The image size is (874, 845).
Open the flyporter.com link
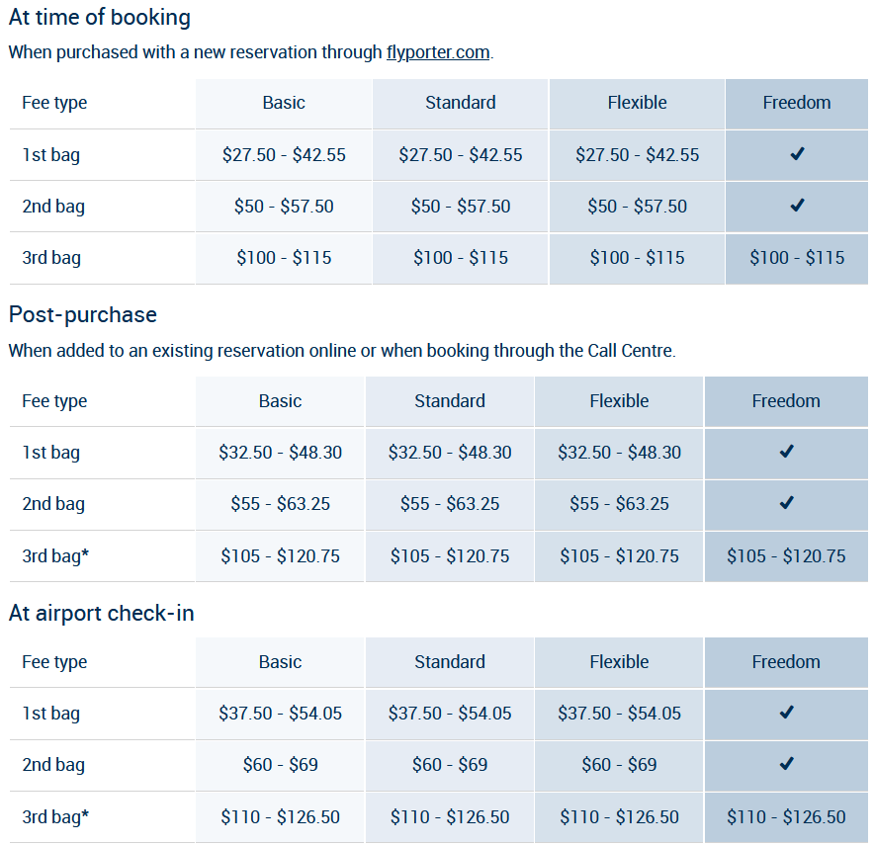(x=438, y=52)
